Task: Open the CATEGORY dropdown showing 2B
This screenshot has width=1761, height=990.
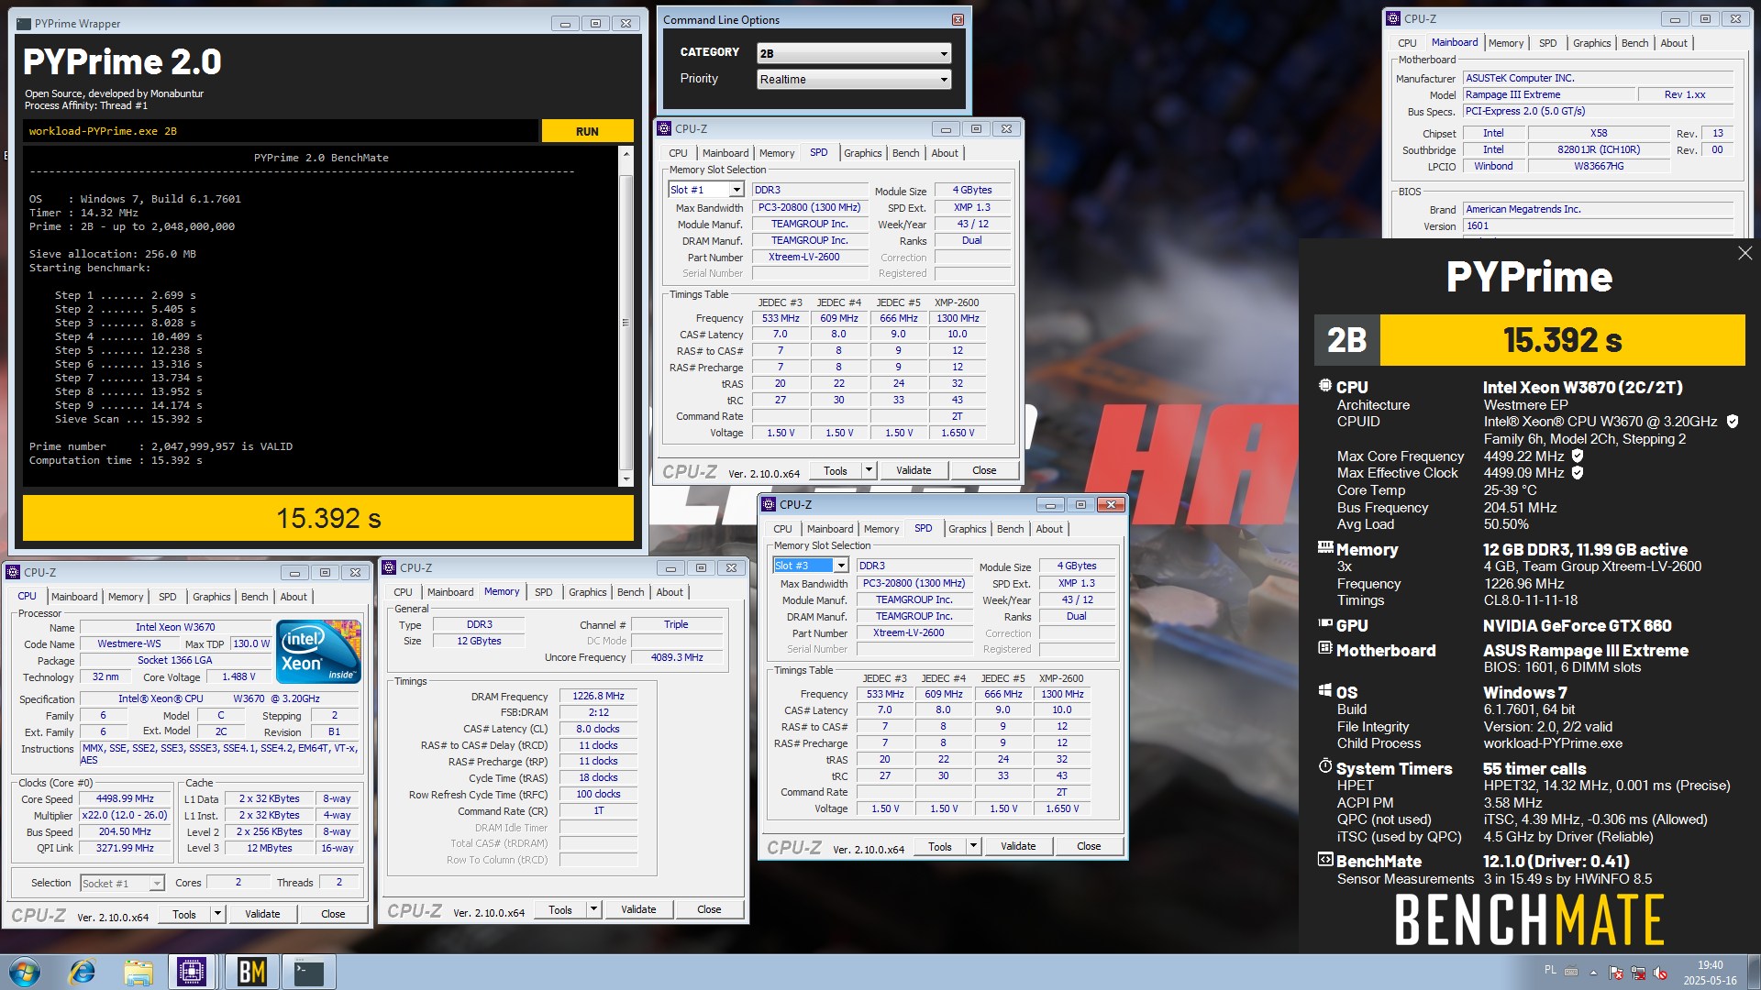Action: tap(854, 53)
